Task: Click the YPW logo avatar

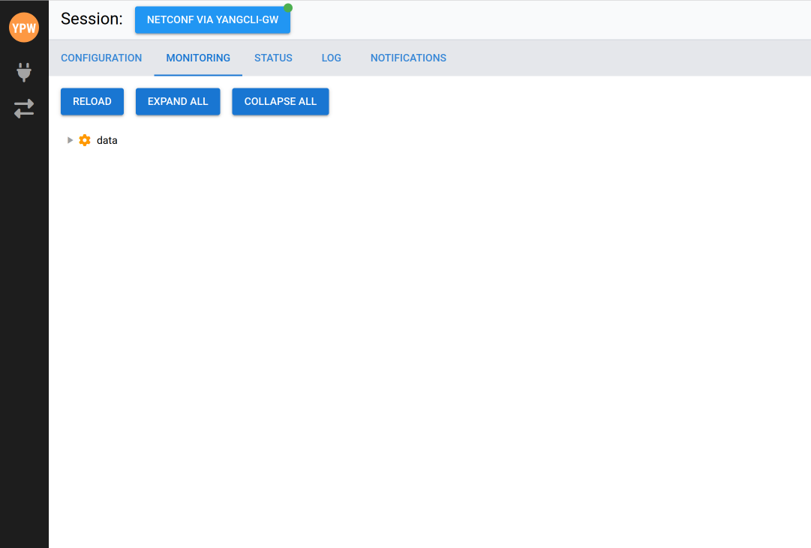Action: [x=24, y=28]
